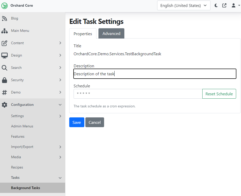
Task: Click the Configuration label in sidebar
Action: coord(22,105)
